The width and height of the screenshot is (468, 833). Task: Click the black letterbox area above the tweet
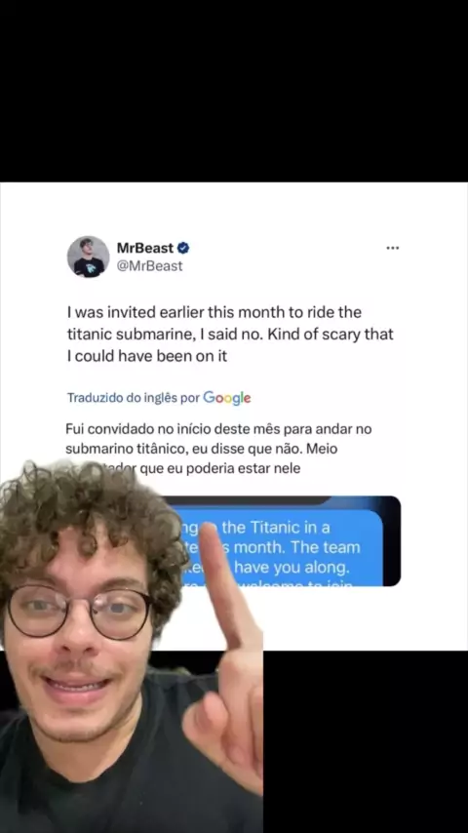tap(234, 91)
